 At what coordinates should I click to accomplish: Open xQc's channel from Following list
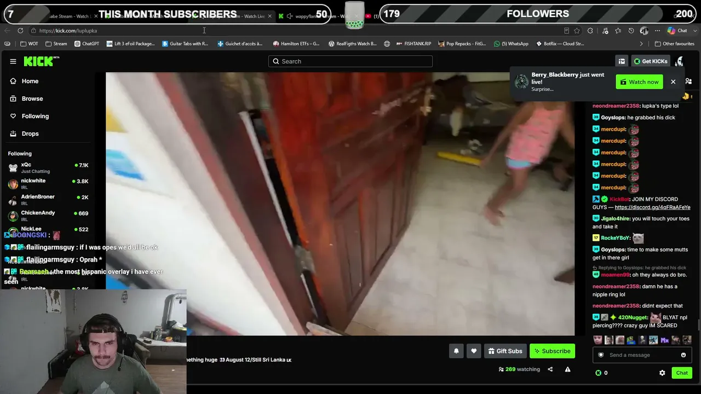click(x=48, y=167)
